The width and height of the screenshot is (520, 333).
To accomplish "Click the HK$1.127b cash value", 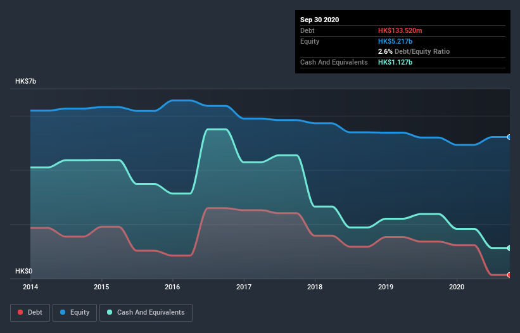I will click(x=395, y=62).
